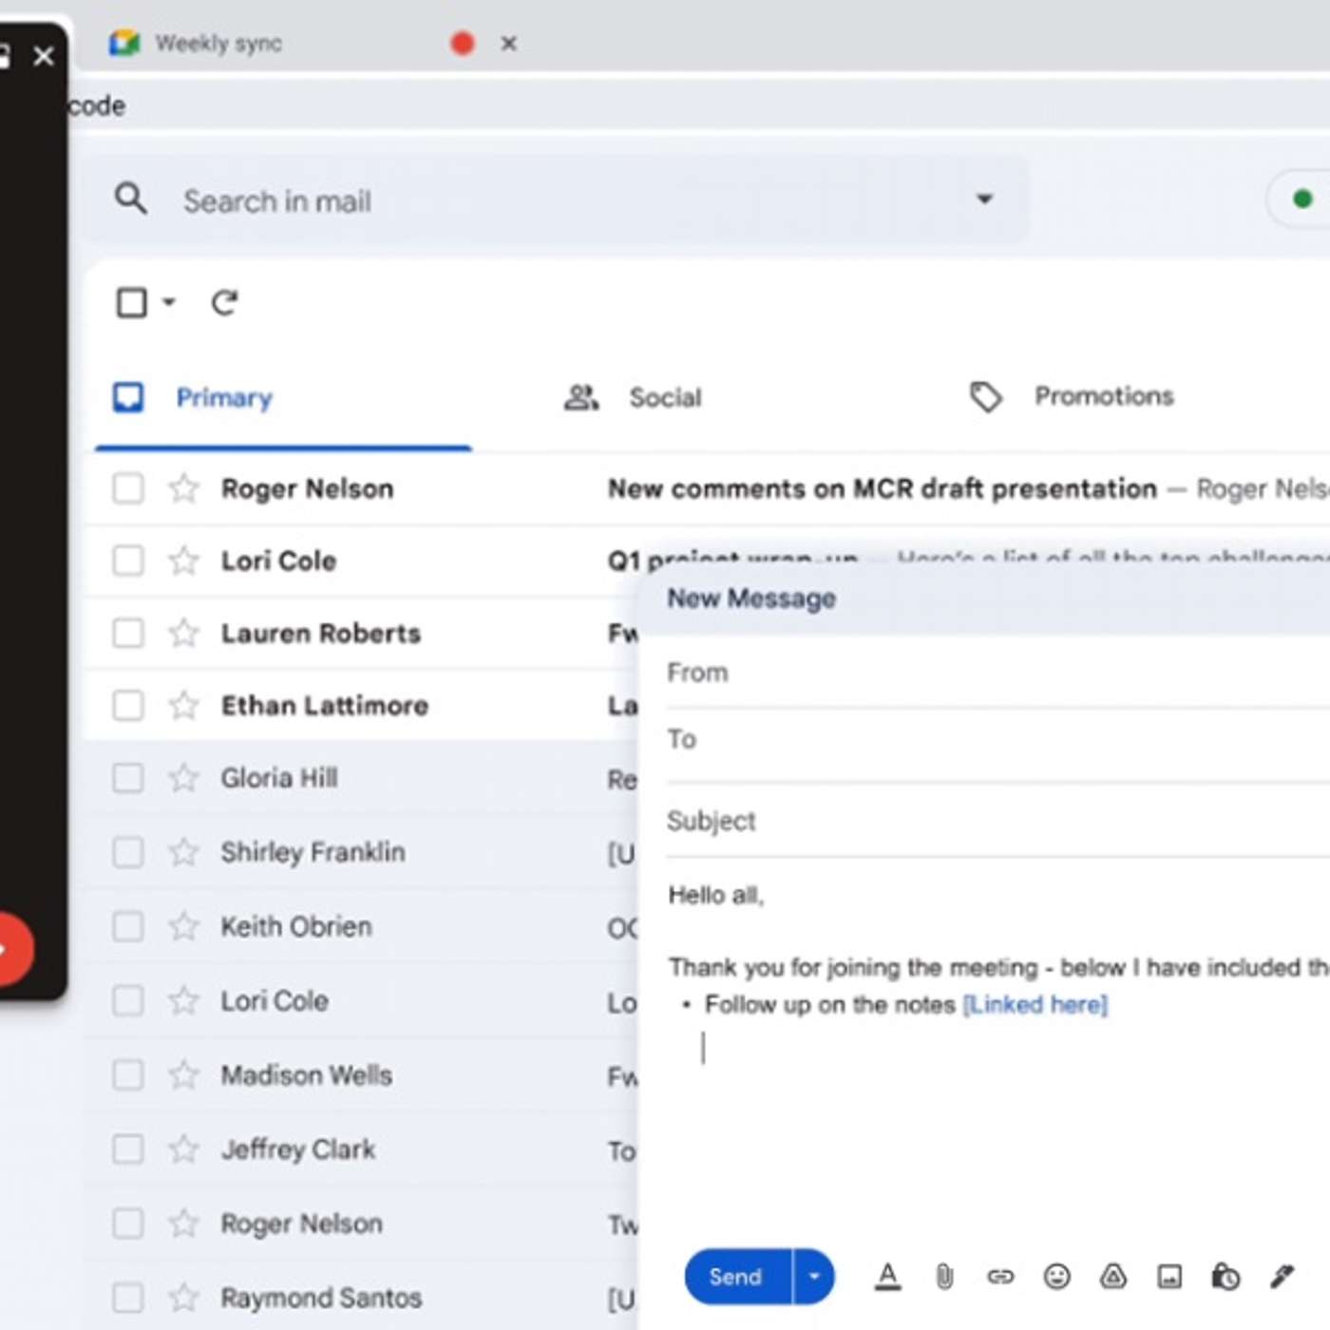Attach a file with the paperclip icon

[x=943, y=1277]
